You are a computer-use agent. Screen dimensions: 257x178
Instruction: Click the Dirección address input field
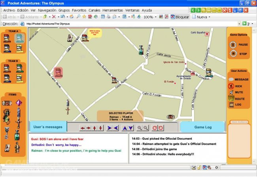[x=130, y=24]
